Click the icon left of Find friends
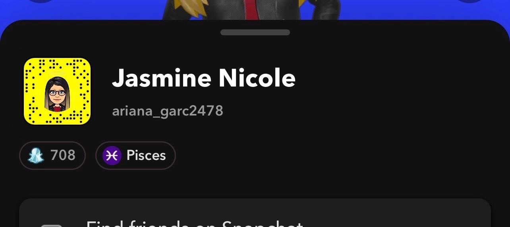The height and width of the screenshot is (227, 510). tap(52, 225)
